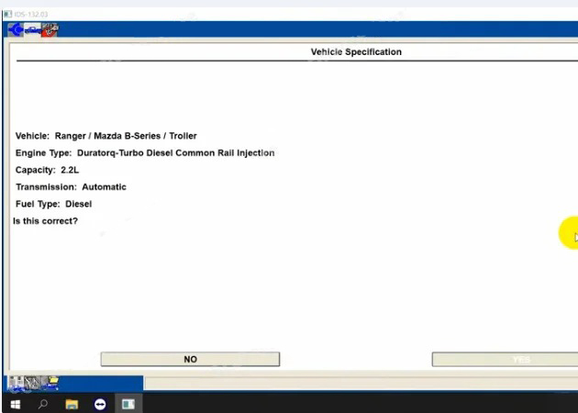Click the "IDS-132.03" window title text
The width and height of the screenshot is (578, 413).
point(31,15)
